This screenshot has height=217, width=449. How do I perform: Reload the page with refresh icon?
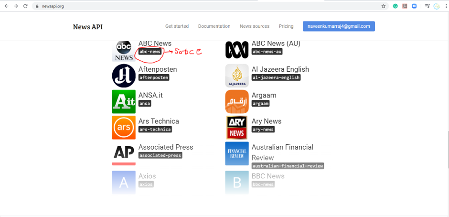pyautogui.click(x=25, y=6)
